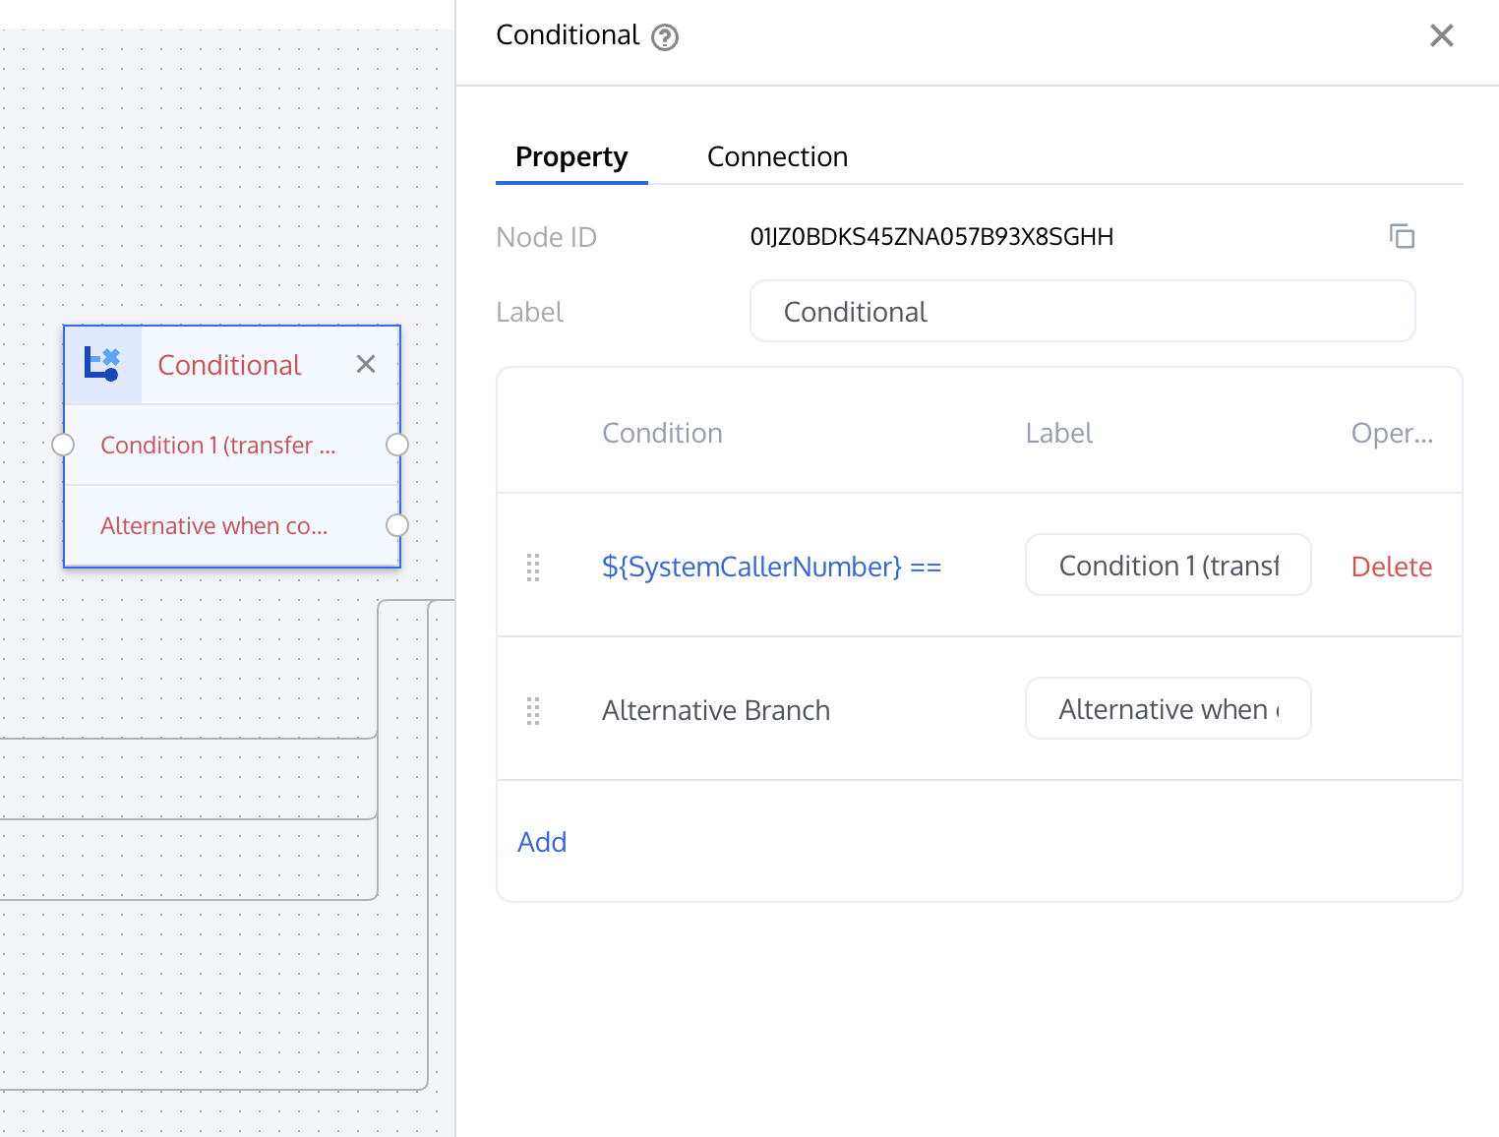Switch to the Connection tab

(777, 157)
